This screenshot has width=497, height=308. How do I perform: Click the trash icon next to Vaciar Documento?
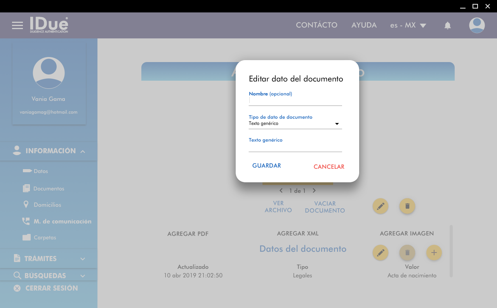(x=407, y=206)
